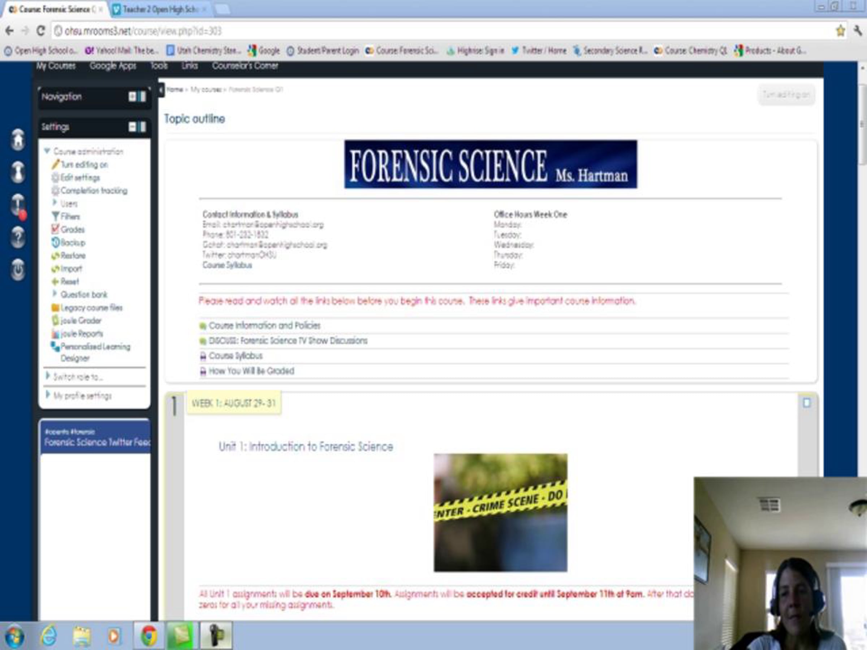Click Chrome's wrench settings icon

tap(858, 31)
